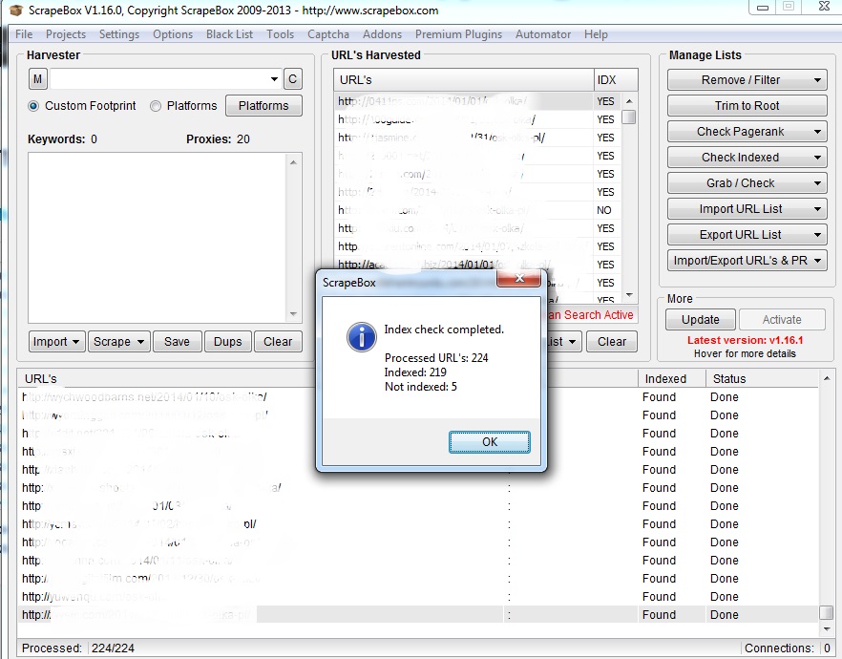Open the Scrape dropdown button
Image resolution: width=842 pixels, height=659 pixels.
point(118,342)
